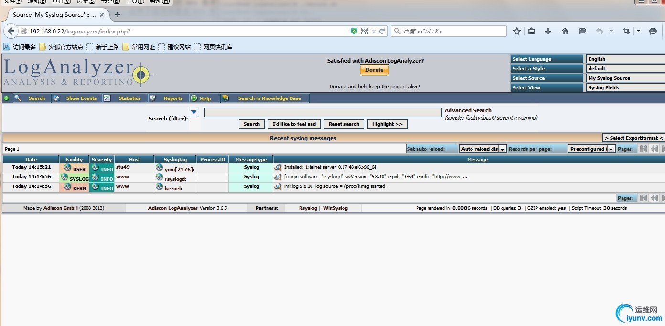Click the syslogtag icon beside kernel

pyautogui.click(x=160, y=187)
